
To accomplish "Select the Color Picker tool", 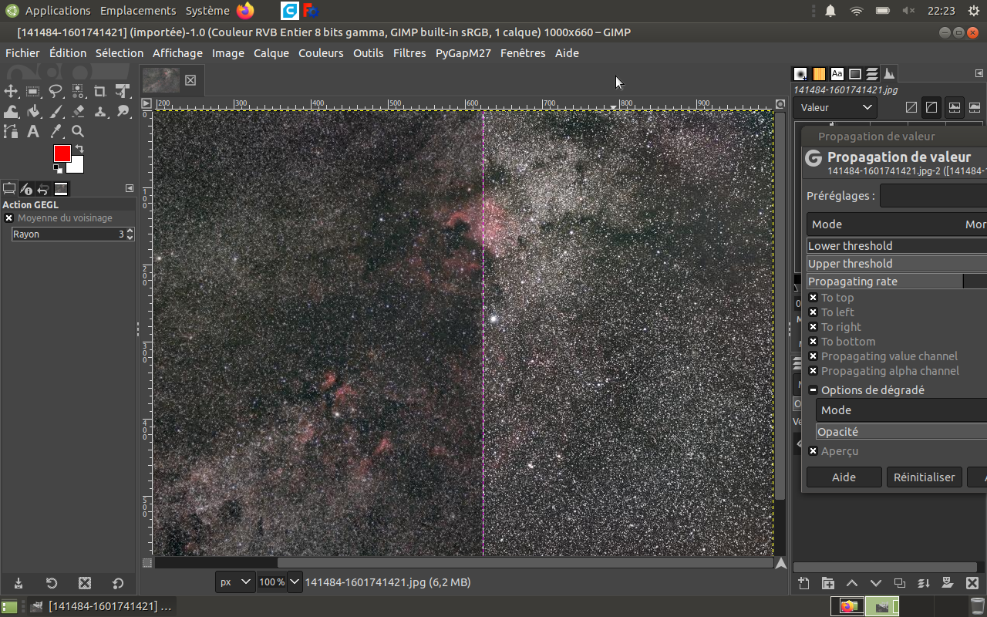I will (56, 131).
